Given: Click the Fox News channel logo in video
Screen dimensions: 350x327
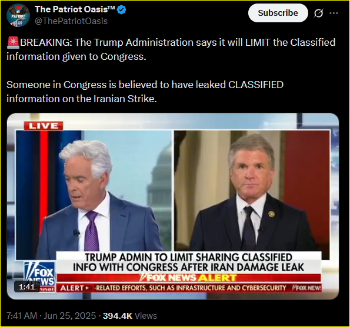Looking at the screenshot, I should point(40,276).
